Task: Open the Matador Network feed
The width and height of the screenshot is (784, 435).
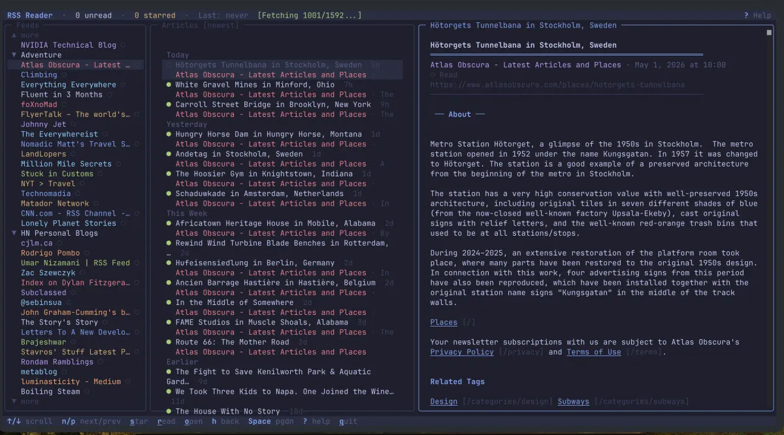Action: [x=55, y=204]
